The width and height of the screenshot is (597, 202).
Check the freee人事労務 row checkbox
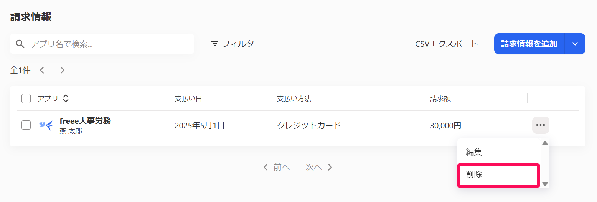(26, 125)
